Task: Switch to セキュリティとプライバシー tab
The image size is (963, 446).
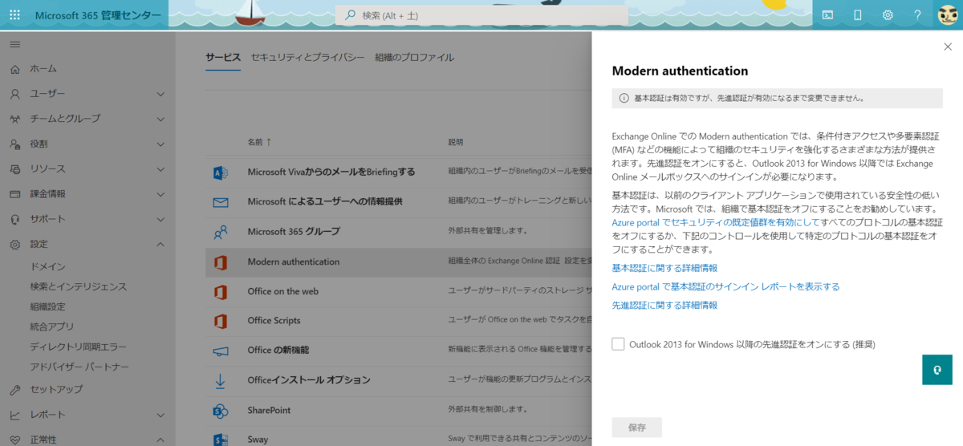Action: pos(307,58)
